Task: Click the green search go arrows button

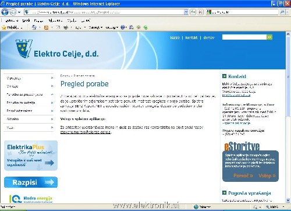Action: (x=269, y=37)
